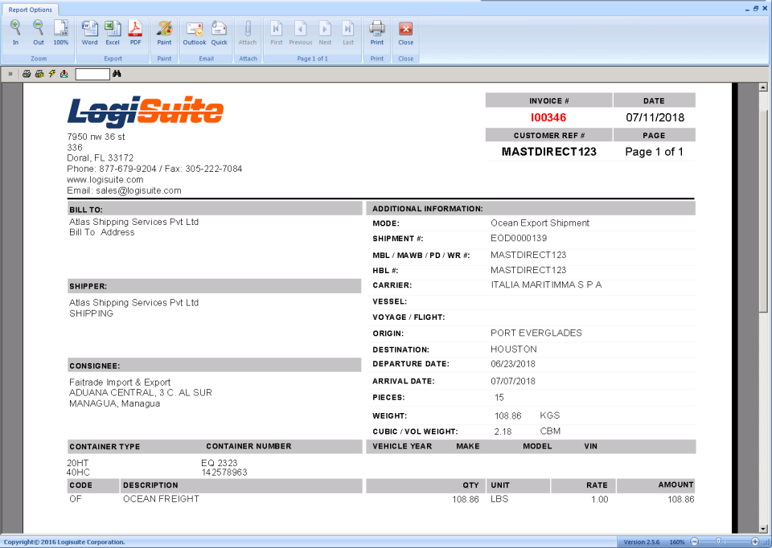Export the report to Word

[89, 32]
